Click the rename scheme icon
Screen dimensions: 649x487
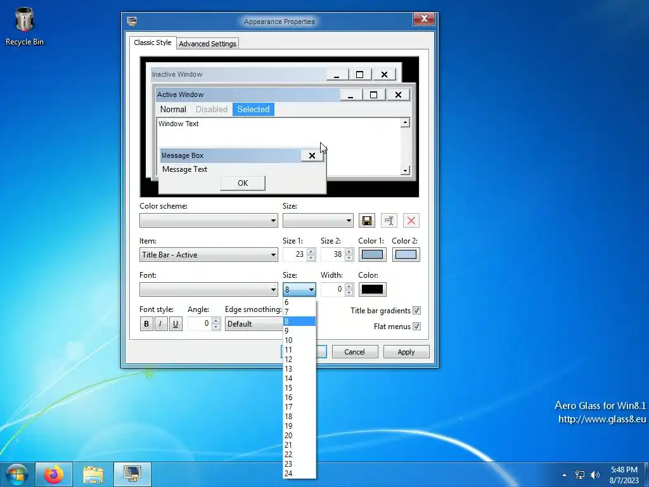389,220
